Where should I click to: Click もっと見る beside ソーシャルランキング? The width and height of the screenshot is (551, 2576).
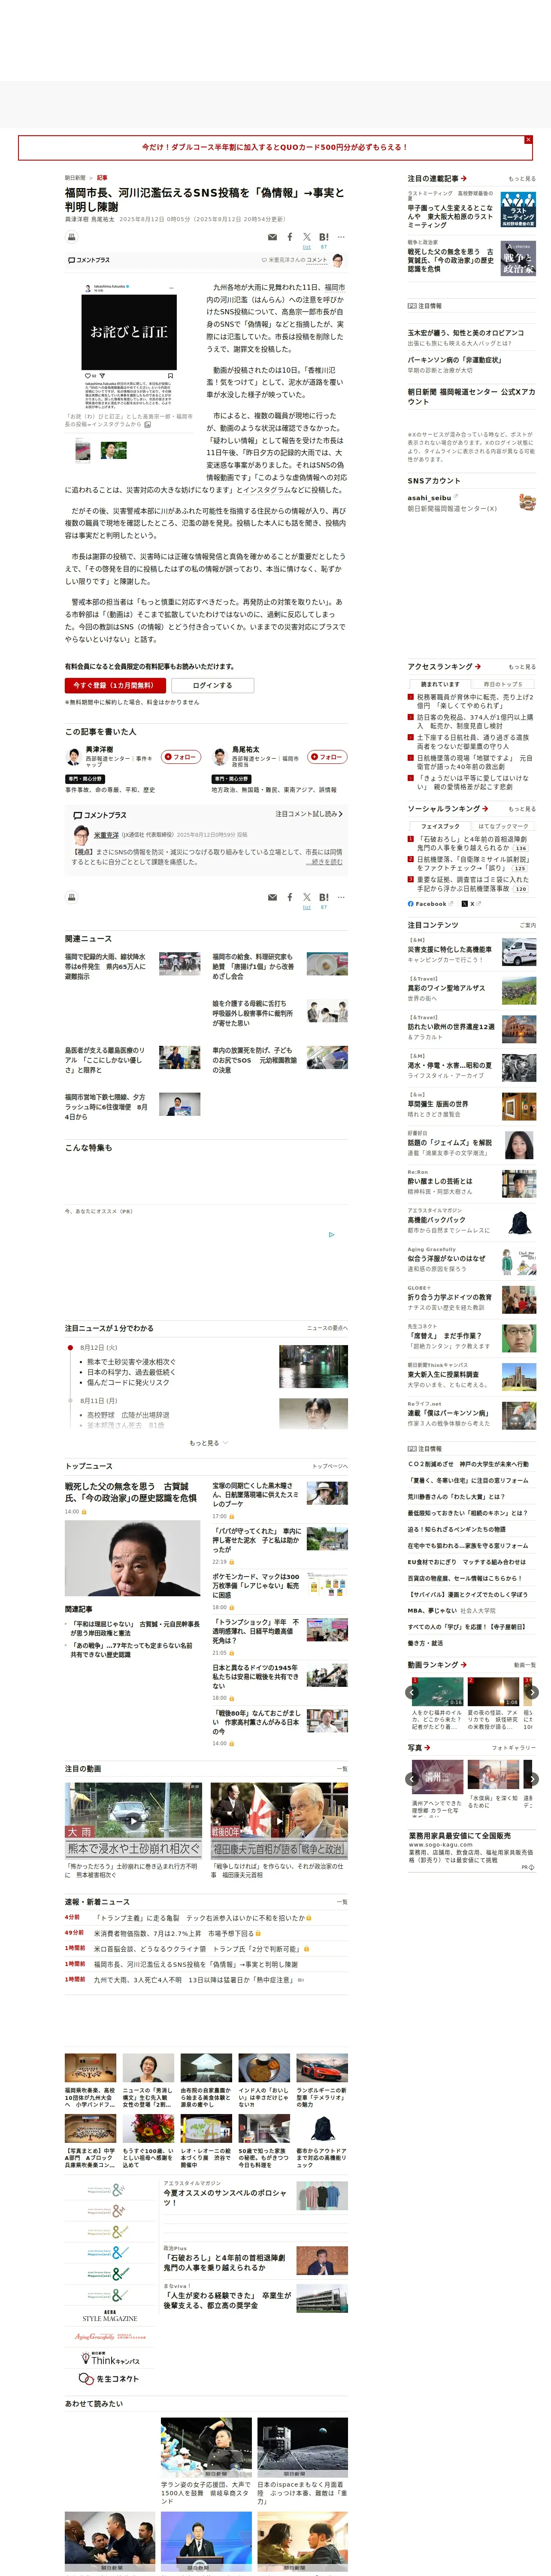tap(521, 809)
